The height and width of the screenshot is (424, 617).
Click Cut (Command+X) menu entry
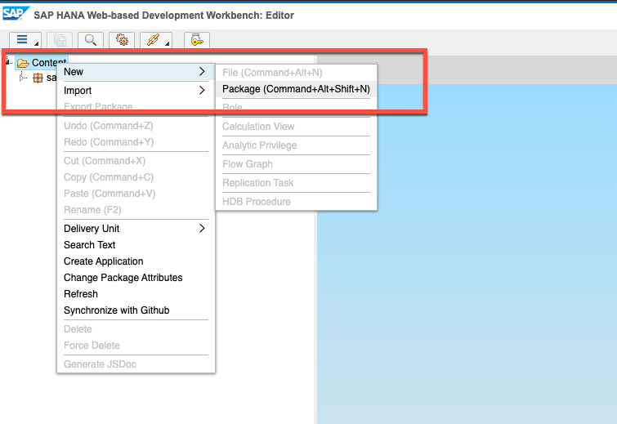[x=136, y=160]
